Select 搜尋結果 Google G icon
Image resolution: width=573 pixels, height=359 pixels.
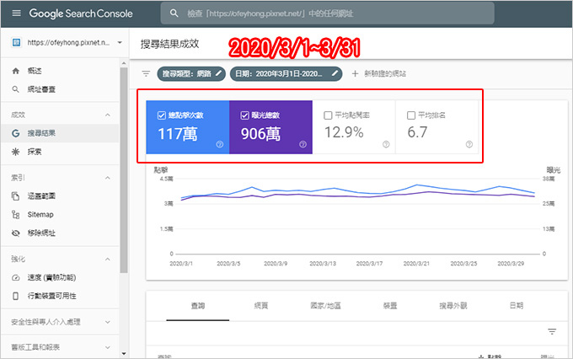click(16, 133)
